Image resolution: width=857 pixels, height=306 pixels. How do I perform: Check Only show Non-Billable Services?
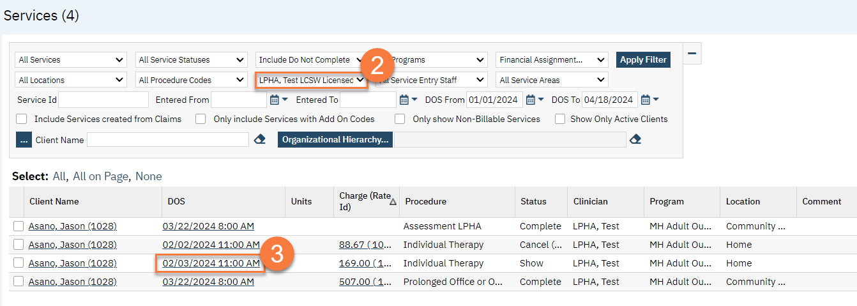point(400,119)
